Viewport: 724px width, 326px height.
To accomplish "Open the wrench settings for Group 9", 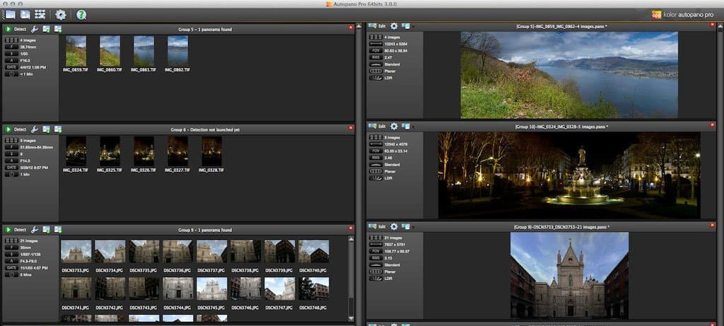I will 34,230.
